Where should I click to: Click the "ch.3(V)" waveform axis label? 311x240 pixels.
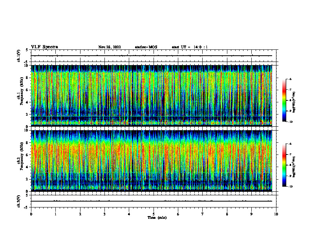(x=18, y=201)
